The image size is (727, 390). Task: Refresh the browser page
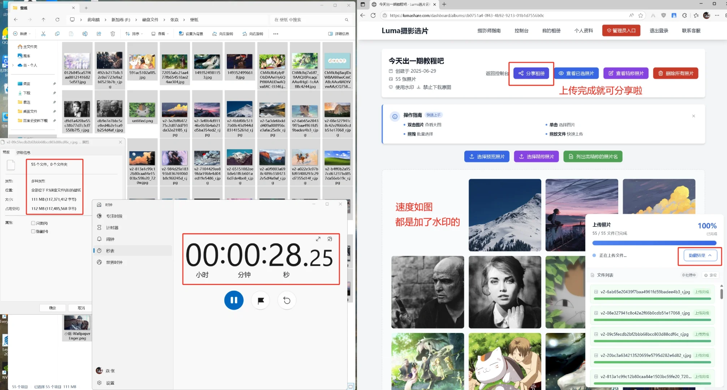tap(373, 15)
